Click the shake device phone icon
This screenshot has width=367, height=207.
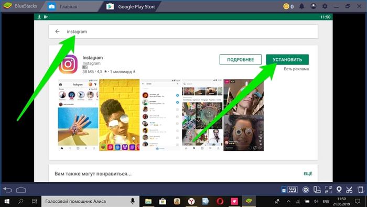click(361, 190)
